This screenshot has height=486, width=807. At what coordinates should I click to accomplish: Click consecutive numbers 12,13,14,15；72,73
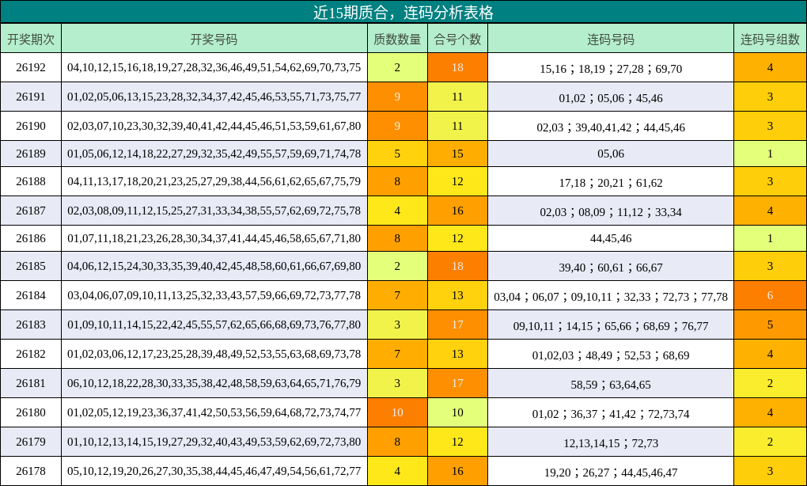[x=611, y=443]
